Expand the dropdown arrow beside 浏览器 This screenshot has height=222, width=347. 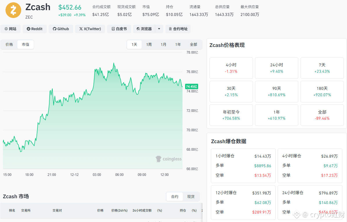(x=159, y=29)
